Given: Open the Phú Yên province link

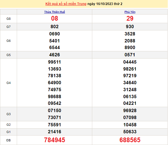Looking at the screenshot, I should (130, 12).
